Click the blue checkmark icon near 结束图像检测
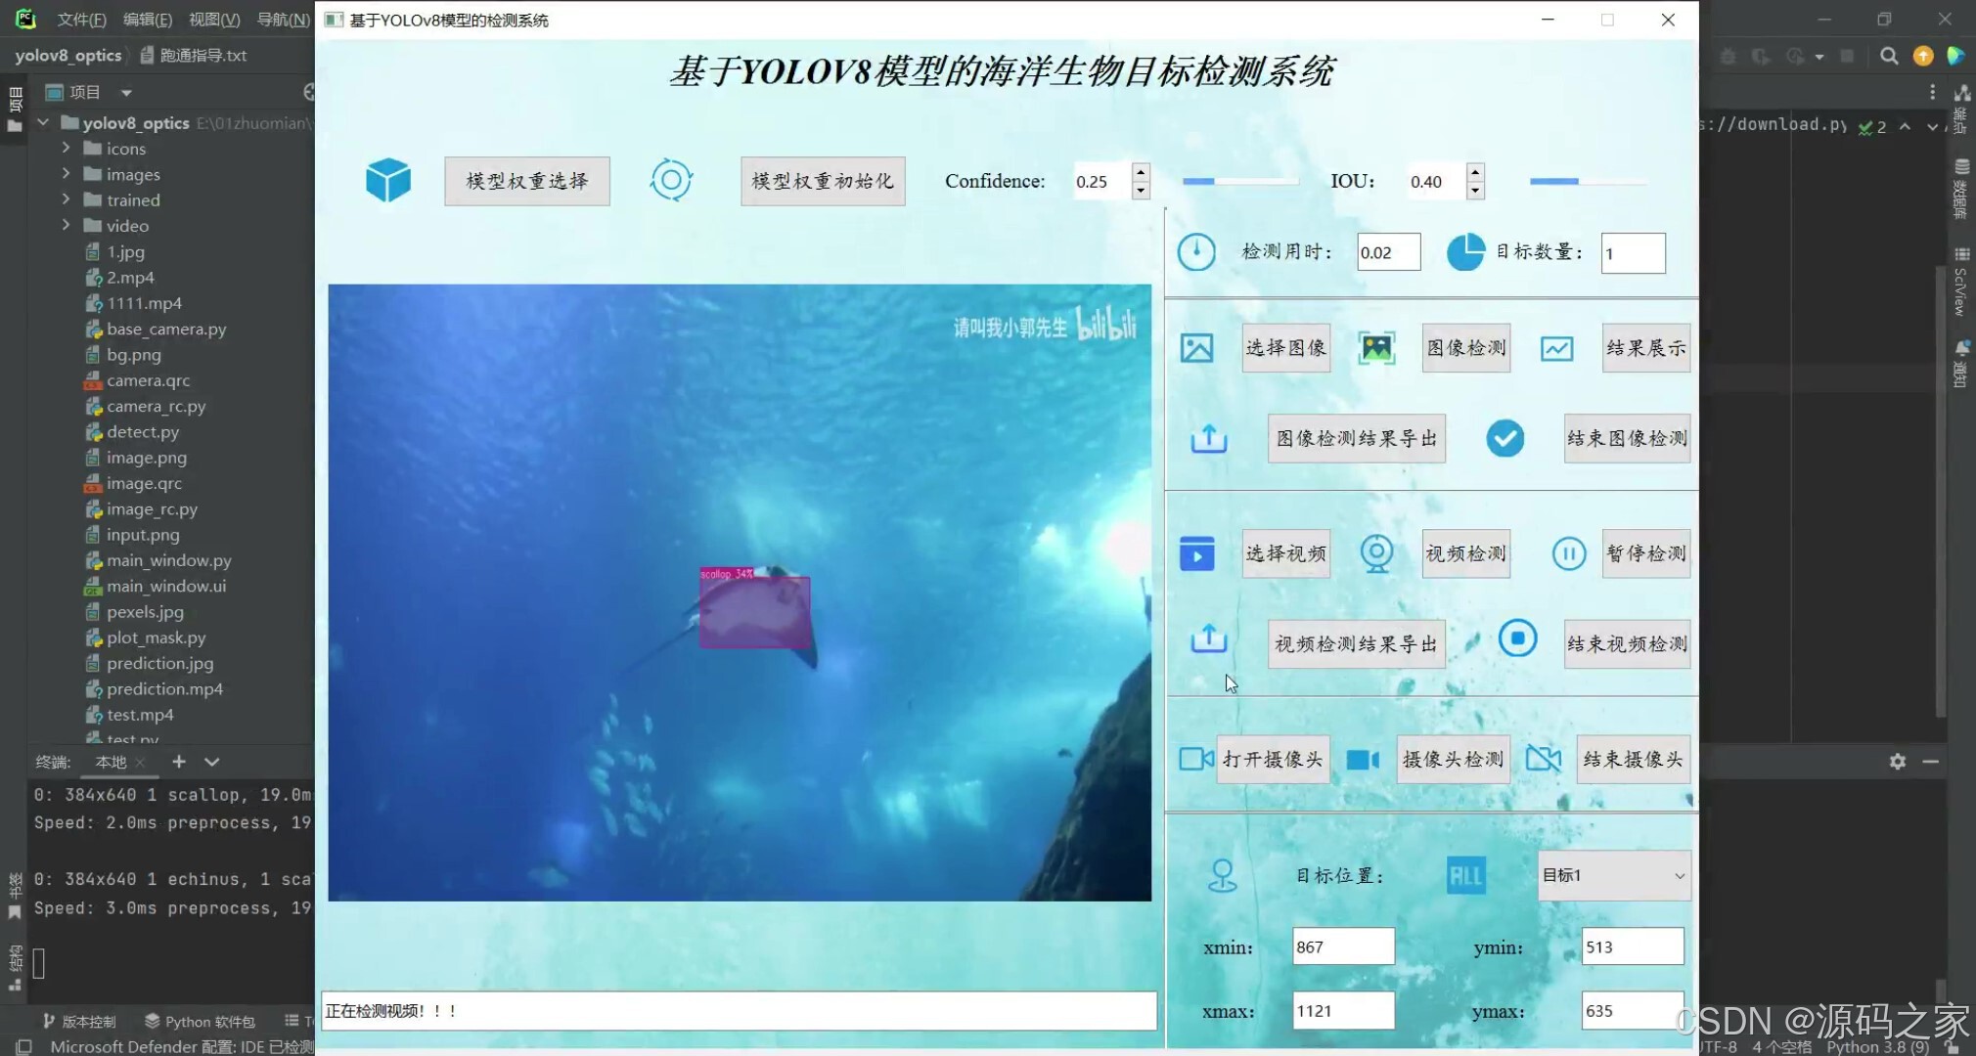Image resolution: width=1976 pixels, height=1056 pixels. [x=1504, y=438]
